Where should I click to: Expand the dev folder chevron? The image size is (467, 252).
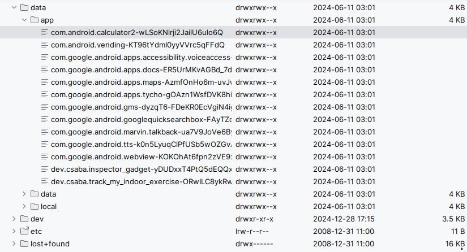click(14, 219)
